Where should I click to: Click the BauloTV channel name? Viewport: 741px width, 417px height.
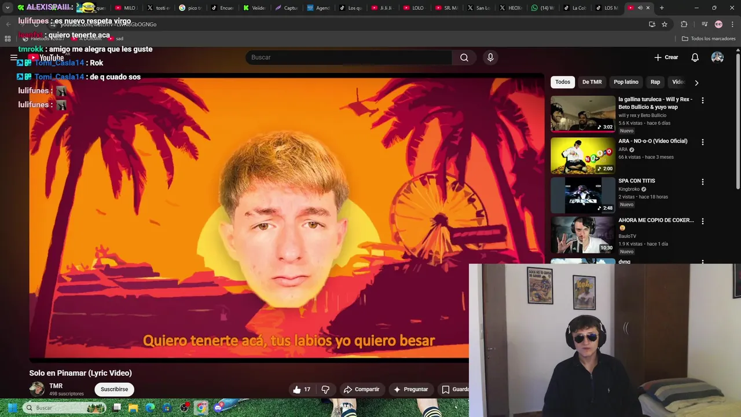click(x=627, y=236)
